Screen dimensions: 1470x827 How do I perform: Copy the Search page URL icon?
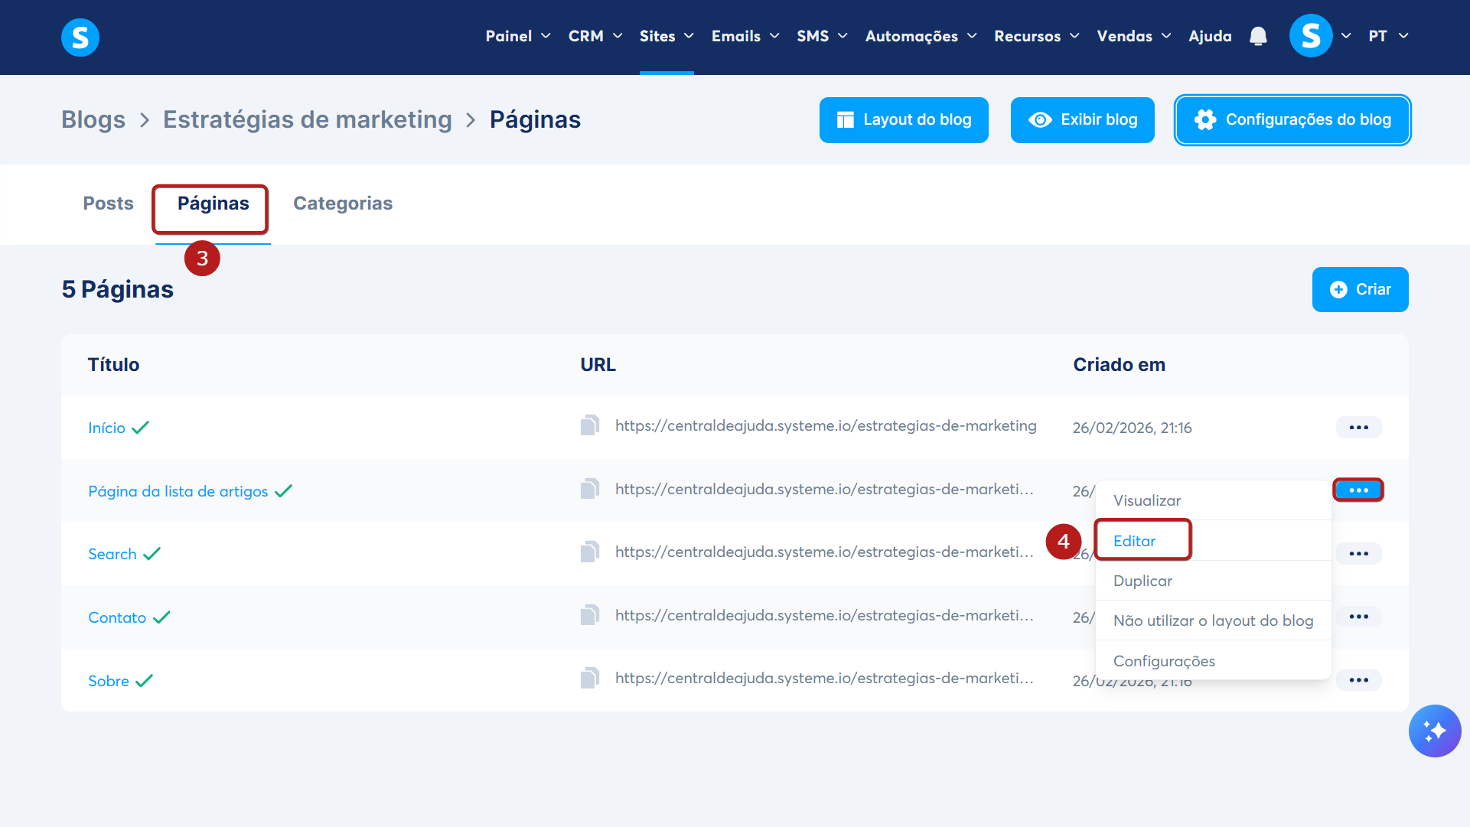pos(589,552)
